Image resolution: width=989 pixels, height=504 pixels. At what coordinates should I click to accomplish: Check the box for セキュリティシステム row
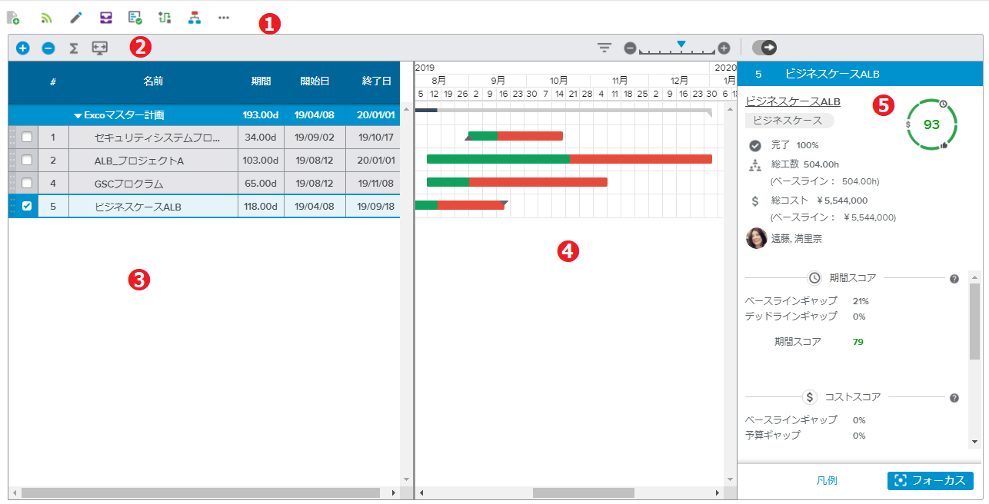click(27, 138)
